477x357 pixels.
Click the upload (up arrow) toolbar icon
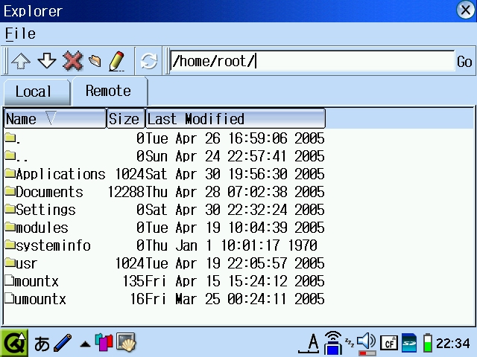(20, 61)
